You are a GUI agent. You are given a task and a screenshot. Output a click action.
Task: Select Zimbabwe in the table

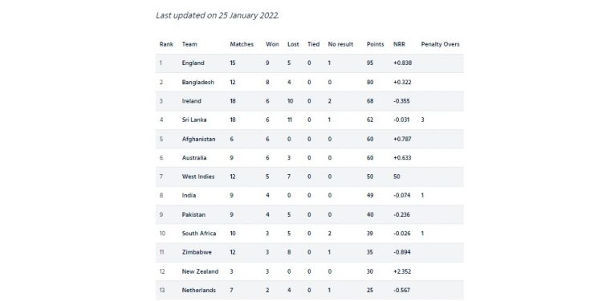(x=197, y=252)
